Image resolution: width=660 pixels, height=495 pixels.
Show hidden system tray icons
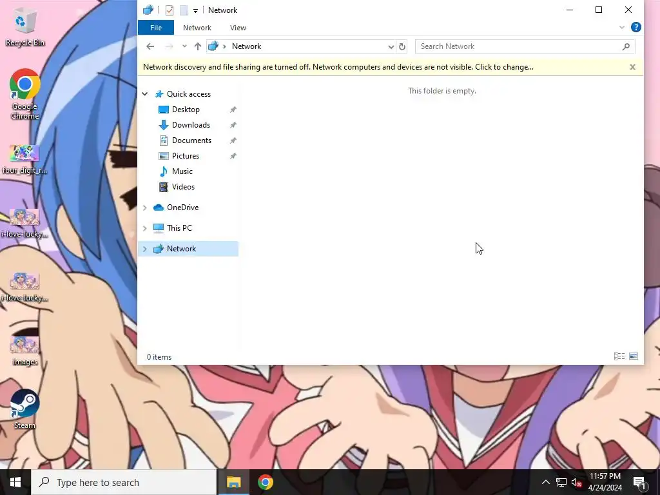[545, 482]
